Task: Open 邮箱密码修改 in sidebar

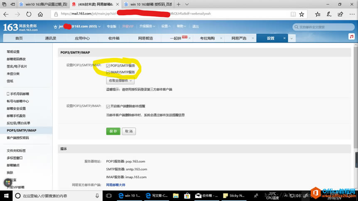Action: pyautogui.click(x=16, y=59)
